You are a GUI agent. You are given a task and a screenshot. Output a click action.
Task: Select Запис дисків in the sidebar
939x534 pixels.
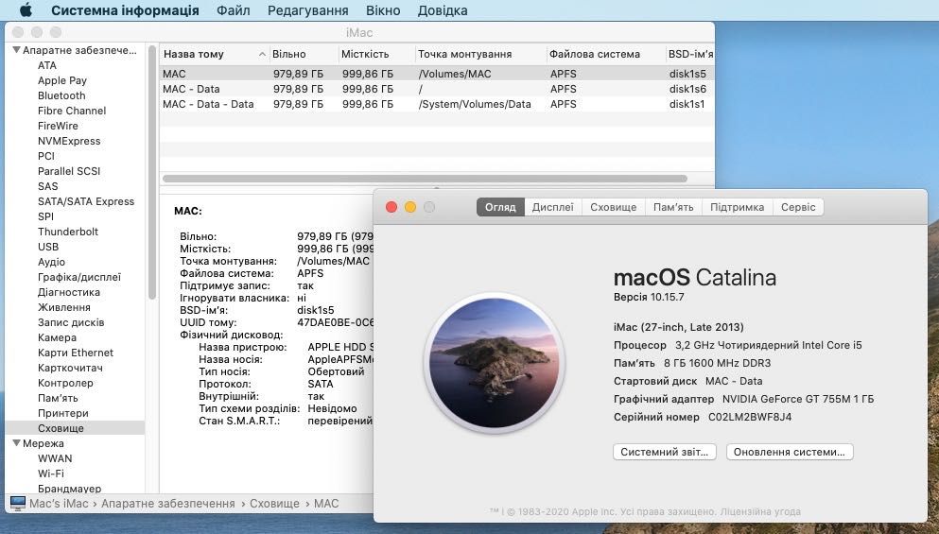tap(71, 322)
